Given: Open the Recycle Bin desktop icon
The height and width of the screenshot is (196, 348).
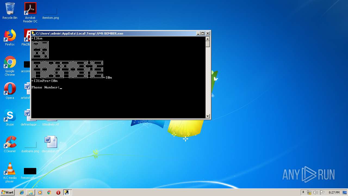Looking at the screenshot, I should [x=10, y=11].
